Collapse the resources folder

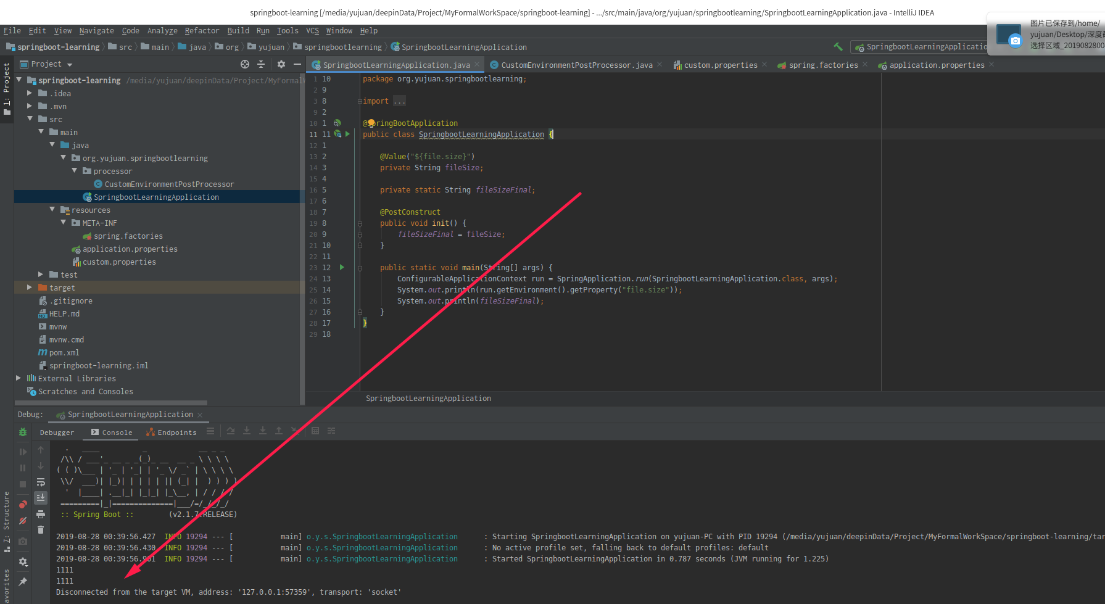coord(52,210)
